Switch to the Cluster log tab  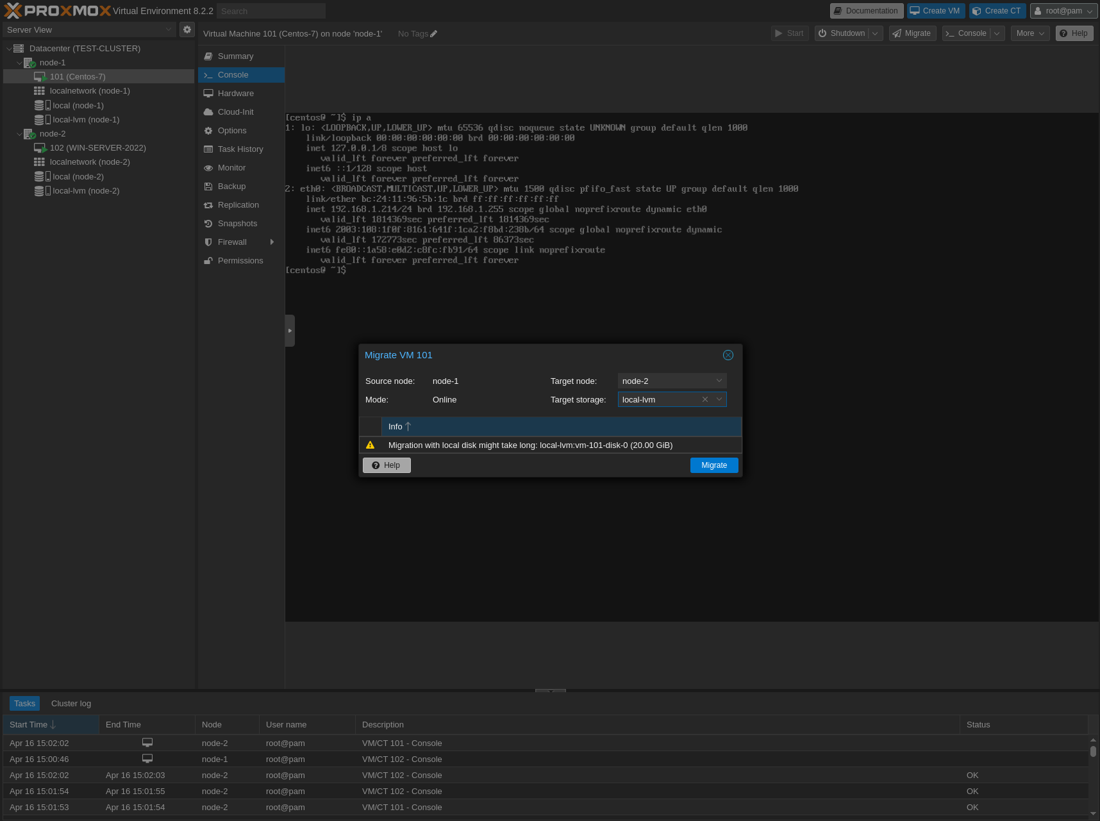pyautogui.click(x=71, y=703)
